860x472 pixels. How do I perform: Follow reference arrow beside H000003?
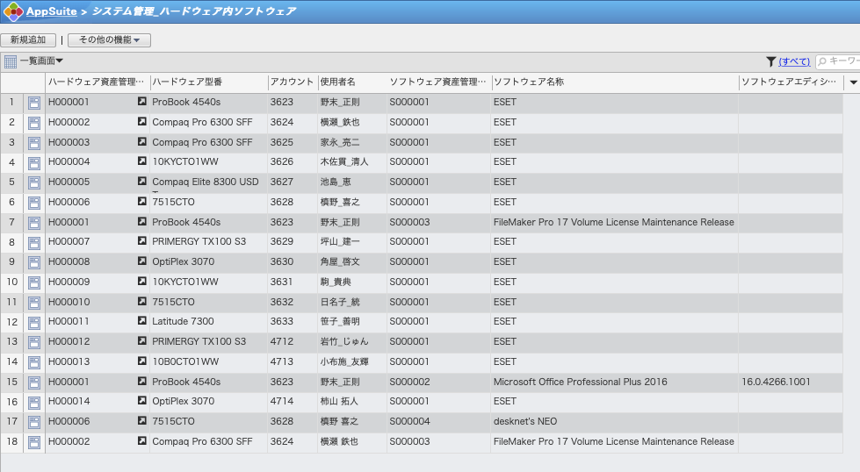coord(142,141)
